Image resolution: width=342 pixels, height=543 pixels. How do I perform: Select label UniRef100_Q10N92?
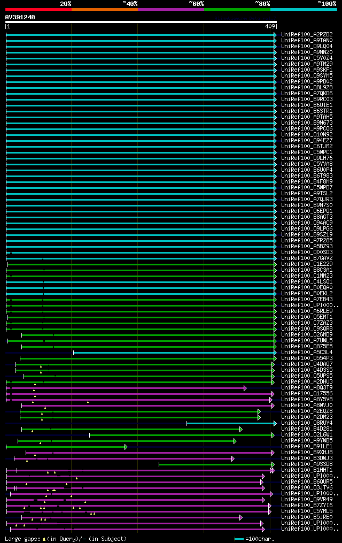(307, 135)
